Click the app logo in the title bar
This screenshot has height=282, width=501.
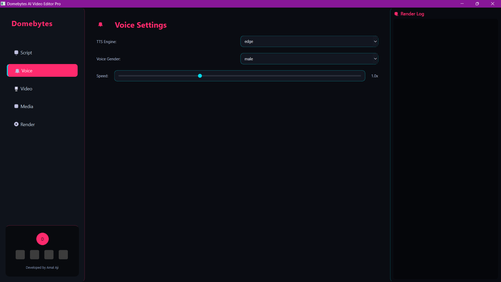(3, 4)
